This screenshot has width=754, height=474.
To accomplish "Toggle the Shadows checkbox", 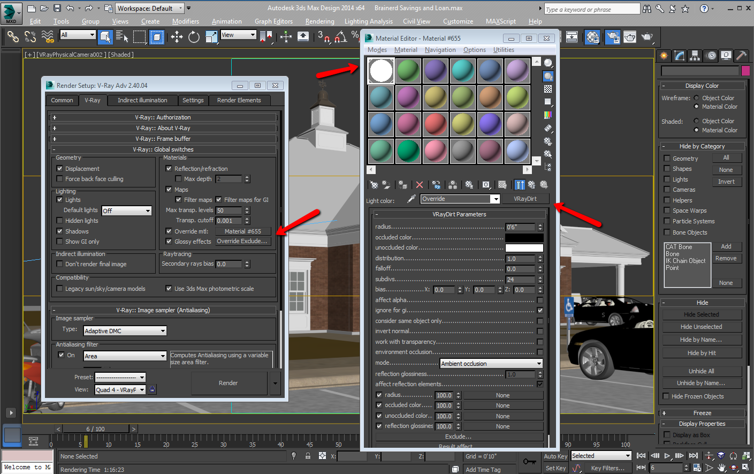I will click(59, 231).
